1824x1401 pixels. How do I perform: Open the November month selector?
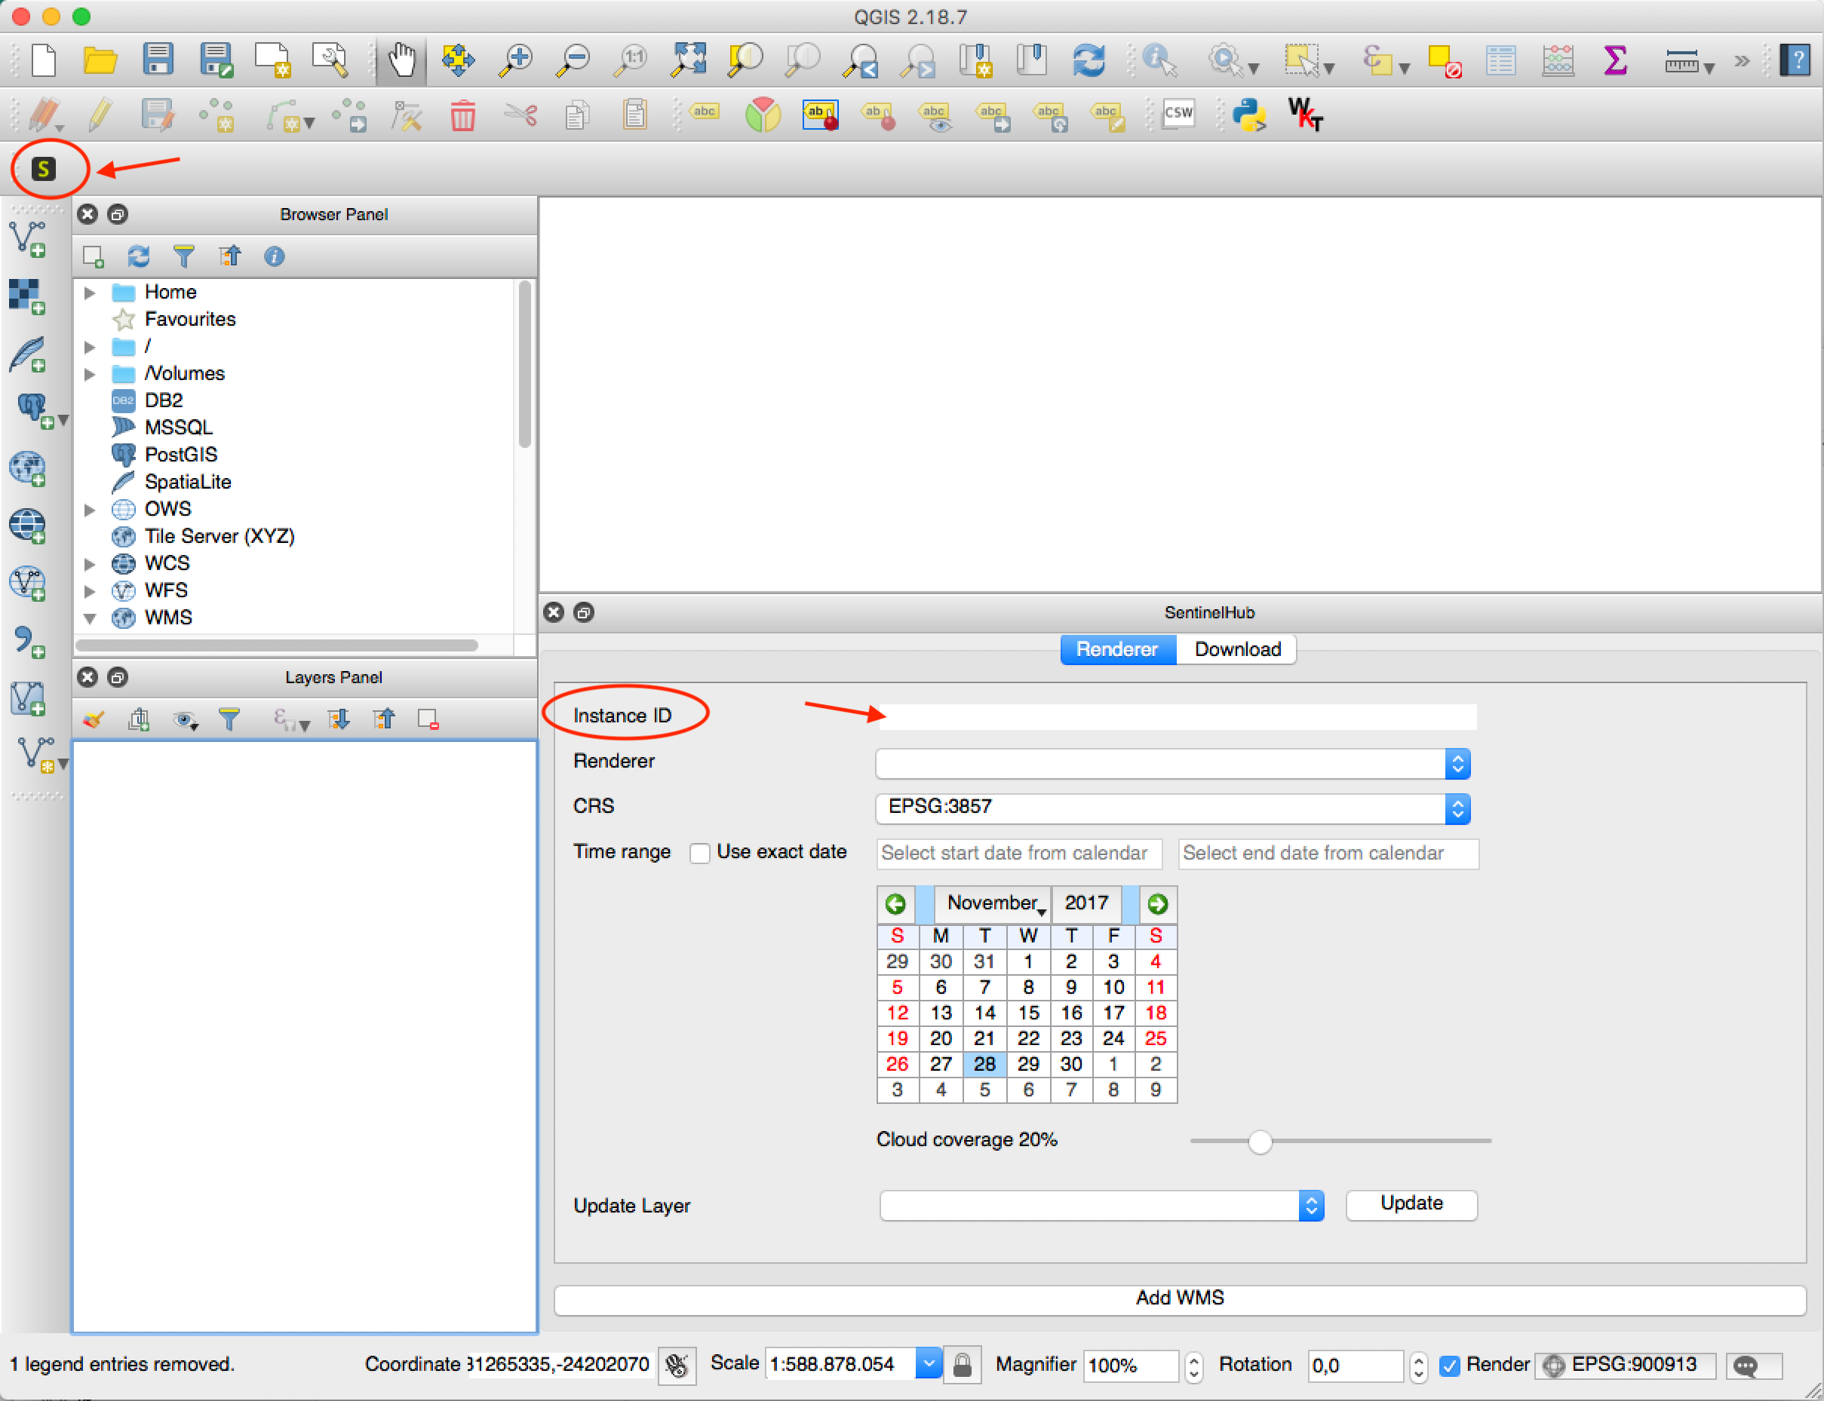click(x=994, y=903)
